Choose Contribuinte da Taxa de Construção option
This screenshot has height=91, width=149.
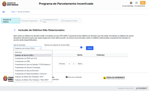(33, 67)
